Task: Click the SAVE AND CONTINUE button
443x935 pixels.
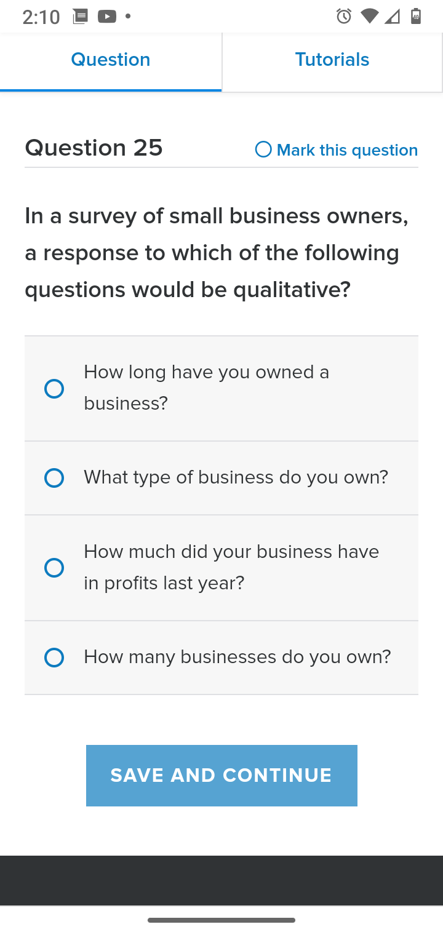Action: coord(221,776)
